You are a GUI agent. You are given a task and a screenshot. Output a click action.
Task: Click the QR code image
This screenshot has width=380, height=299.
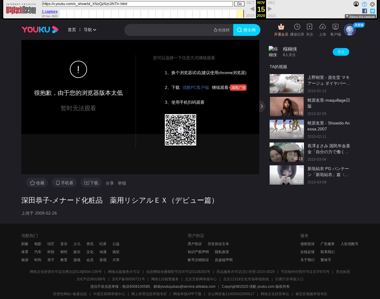181,130
